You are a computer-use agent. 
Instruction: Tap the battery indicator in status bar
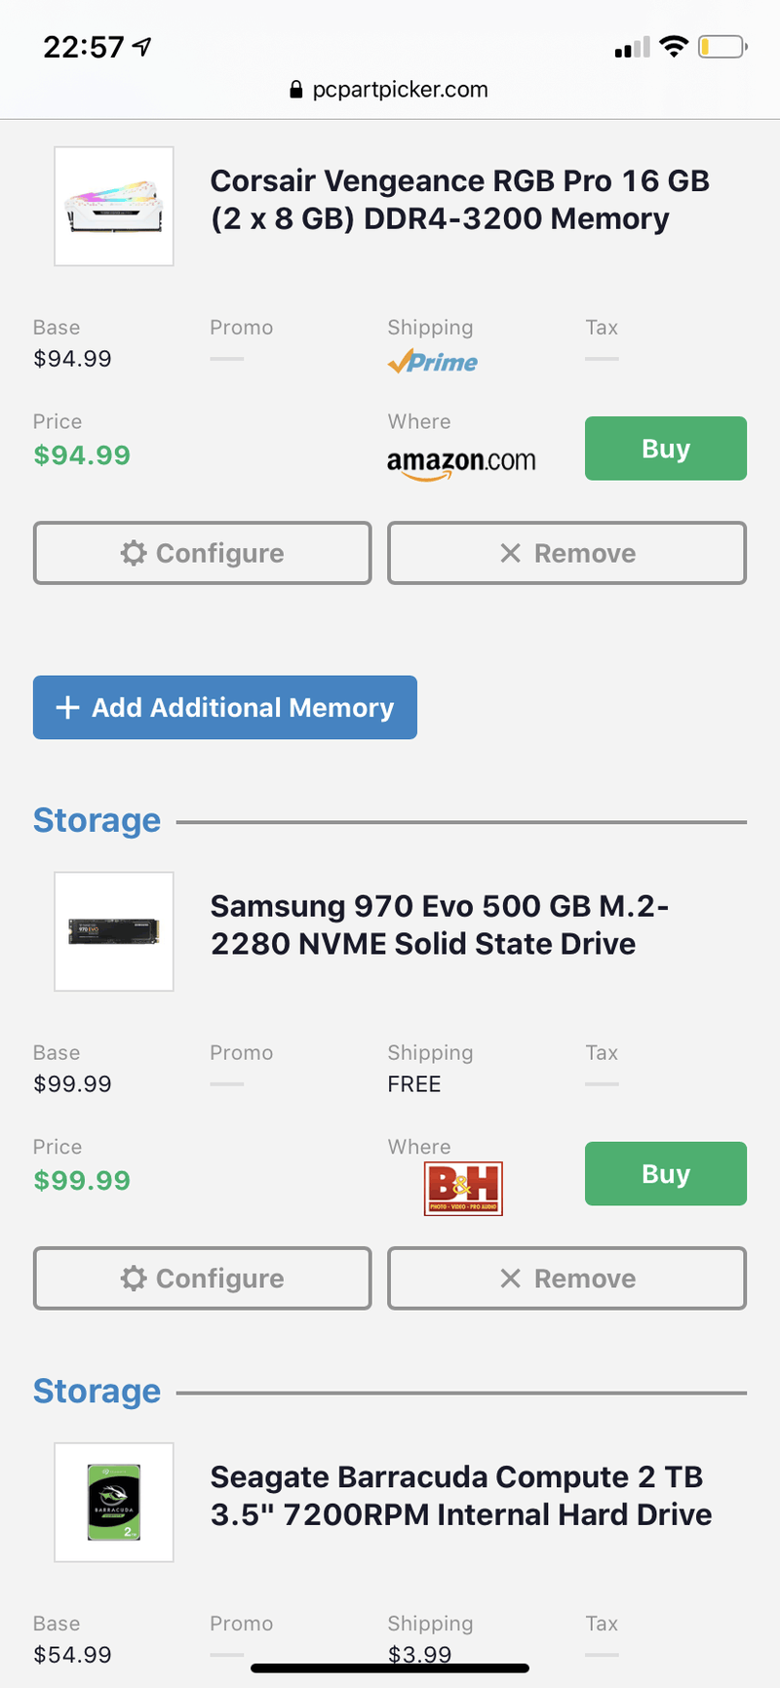coord(721,47)
